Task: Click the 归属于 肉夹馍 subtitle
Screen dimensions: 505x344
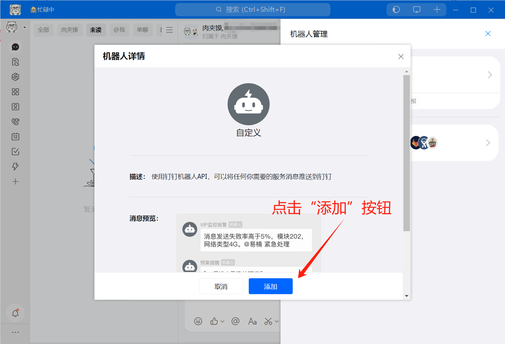Action: (220, 36)
